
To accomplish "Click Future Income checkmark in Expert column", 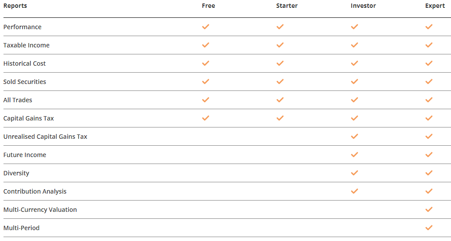I will pyautogui.click(x=429, y=155).
